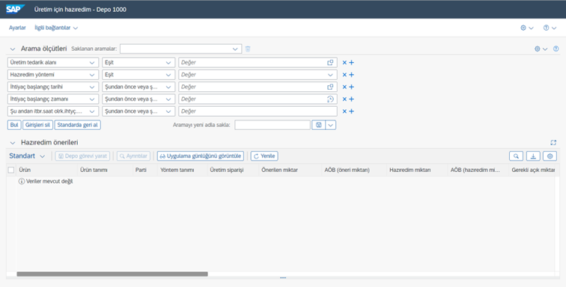
Task: Click Ayrıntılar button
Action: point(133,156)
